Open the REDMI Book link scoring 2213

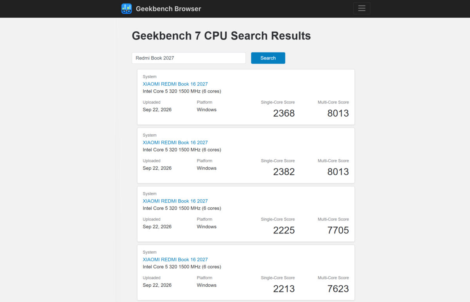pos(175,259)
